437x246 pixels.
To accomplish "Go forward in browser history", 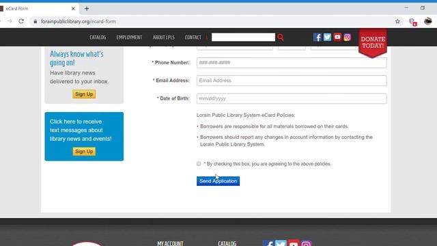I will [x=10, y=21].
